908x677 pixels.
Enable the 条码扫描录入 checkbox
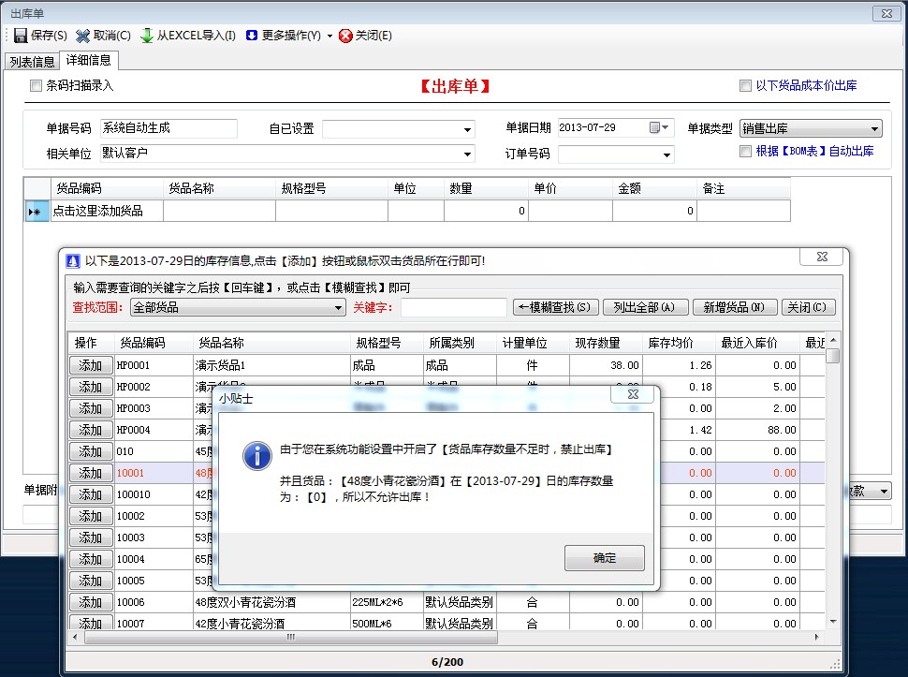[x=36, y=84]
